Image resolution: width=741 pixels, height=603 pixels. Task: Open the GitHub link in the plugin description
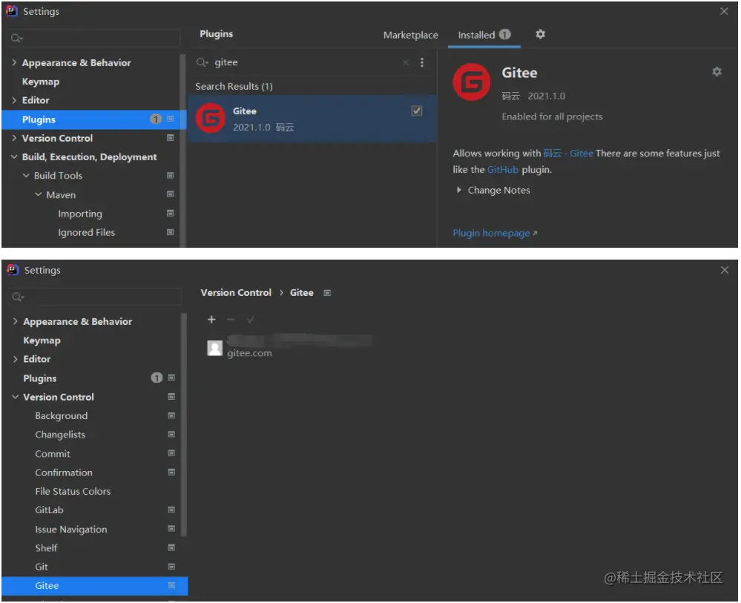(502, 170)
